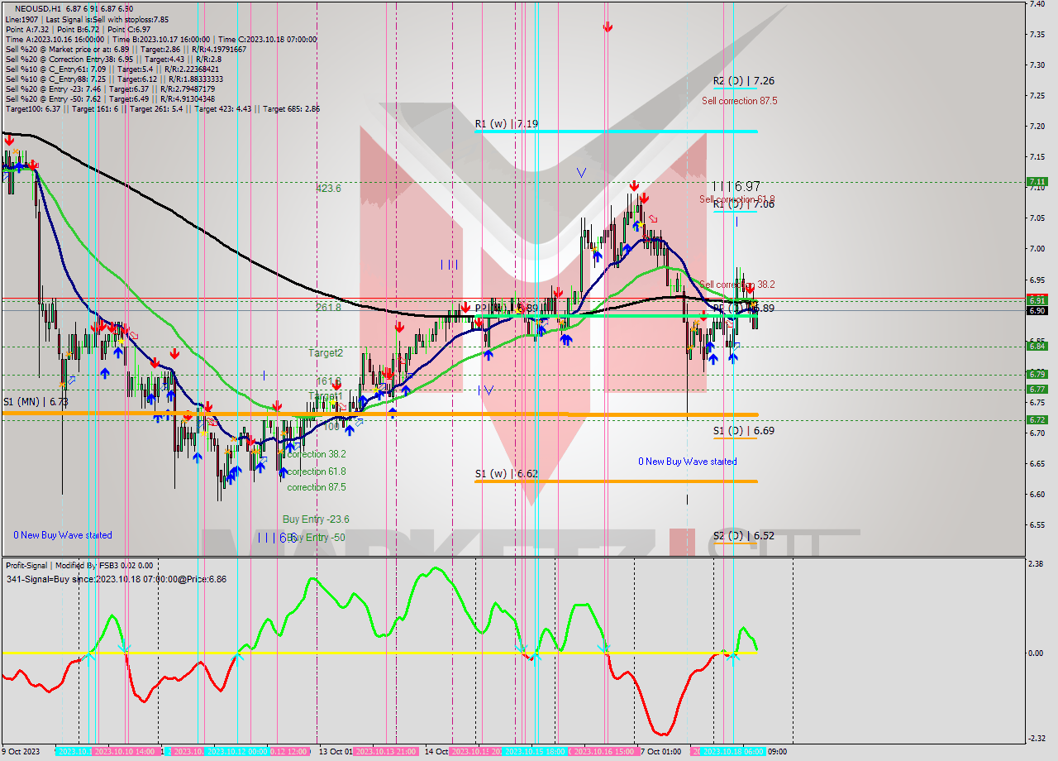This screenshot has height=761, width=1058.
Task: Click the -2.32 indicator scale value
Action: (x=1037, y=739)
